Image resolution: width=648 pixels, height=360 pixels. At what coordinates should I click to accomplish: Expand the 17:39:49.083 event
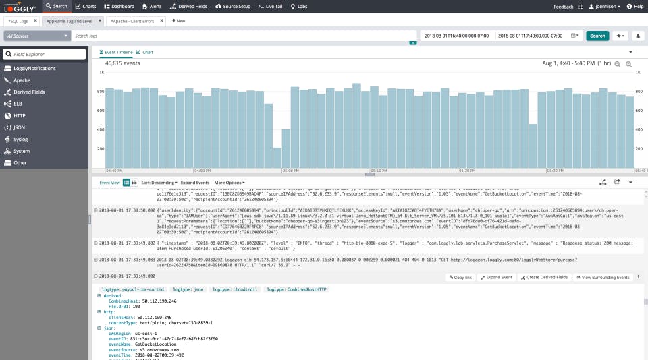tap(95, 260)
